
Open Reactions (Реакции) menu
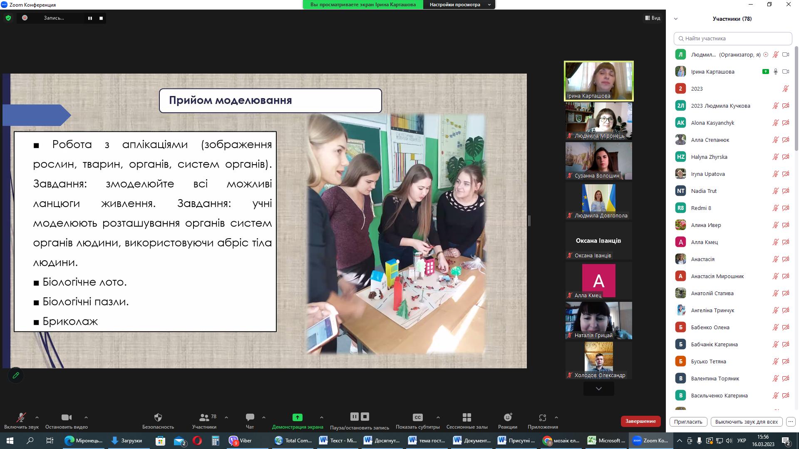[x=507, y=417]
